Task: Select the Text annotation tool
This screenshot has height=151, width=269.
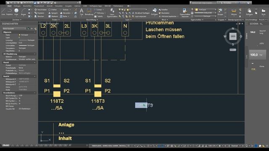Action: (x=82, y=12)
